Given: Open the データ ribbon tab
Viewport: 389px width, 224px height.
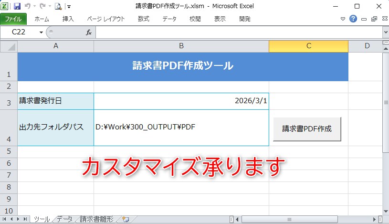Looking at the screenshot, I should tap(169, 19).
